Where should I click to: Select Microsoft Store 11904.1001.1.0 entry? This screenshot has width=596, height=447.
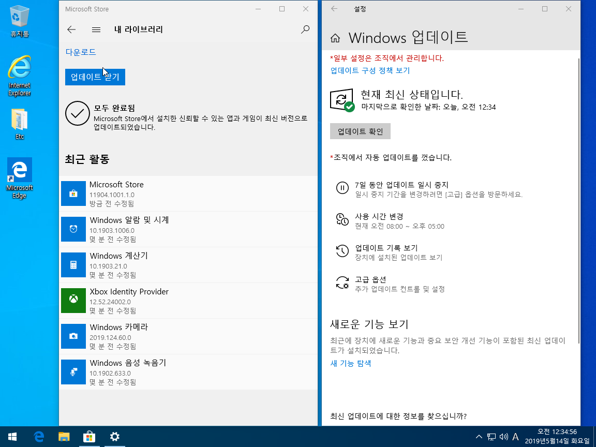[x=188, y=193]
